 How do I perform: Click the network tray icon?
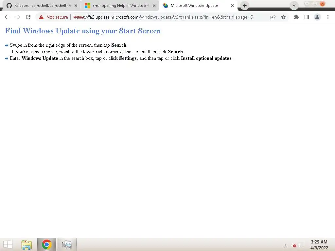[x=301, y=245]
